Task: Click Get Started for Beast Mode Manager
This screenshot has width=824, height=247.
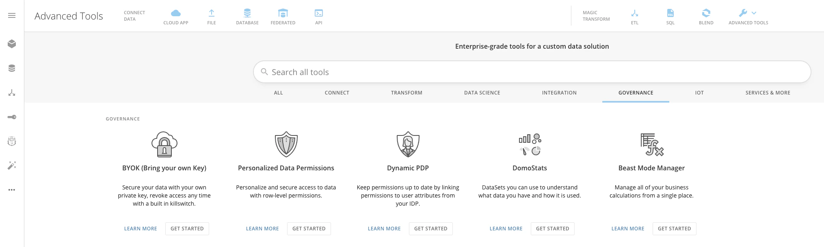Action: [675, 229]
